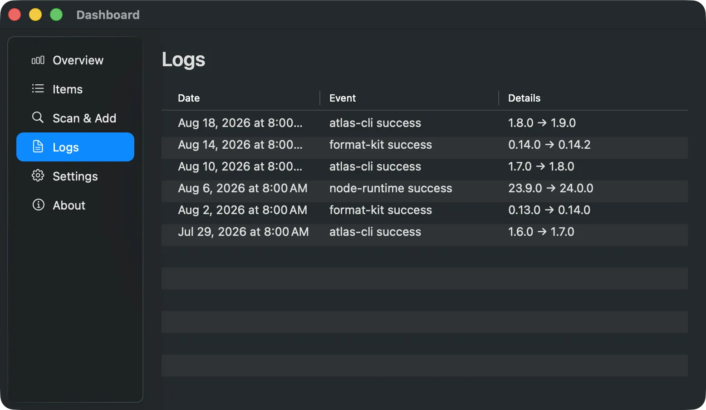Image resolution: width=706 pixels, height=410 pixels.
Task: Open the Overview section
Action: click(x=75, y=60)
